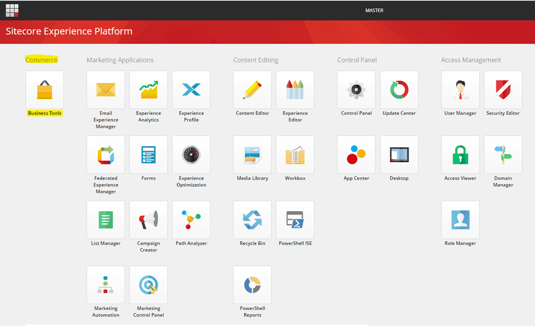
Task: Launch PowerShell ISE
Action: click(x=295, y=220)
